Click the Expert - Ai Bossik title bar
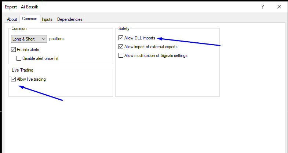288x153 pixels. pos(110,7)
